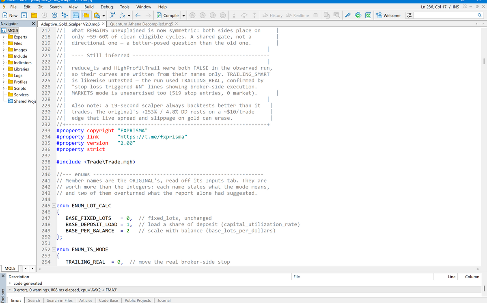Image resolution: width=487 pixels, height=303 pixels.
Task: Collapse the ENUM_TS_MODE enum block
Action: point(54,249)
